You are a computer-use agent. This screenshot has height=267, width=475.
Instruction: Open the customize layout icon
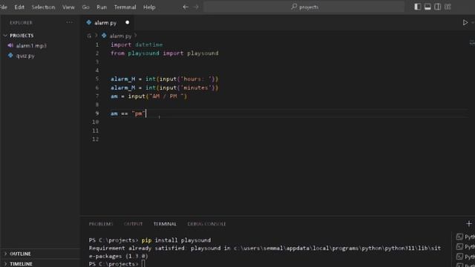click(x=448, y=7)
